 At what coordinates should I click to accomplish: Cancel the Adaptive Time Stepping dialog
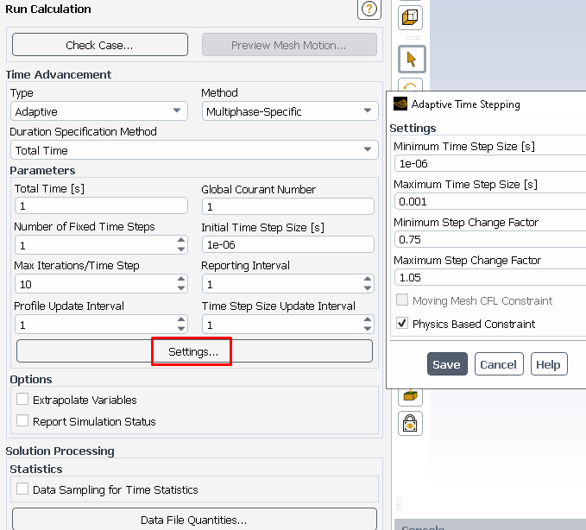tap(499, 364)
